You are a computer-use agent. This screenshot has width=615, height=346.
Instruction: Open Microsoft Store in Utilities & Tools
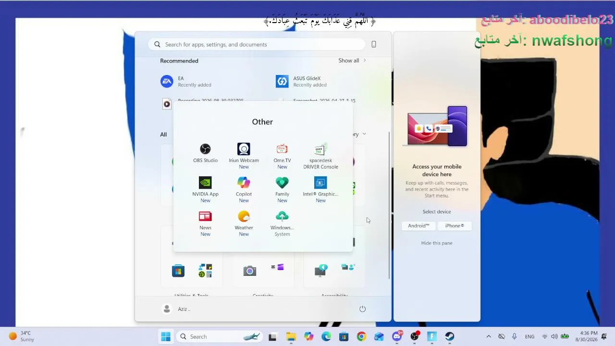[178, 271]
